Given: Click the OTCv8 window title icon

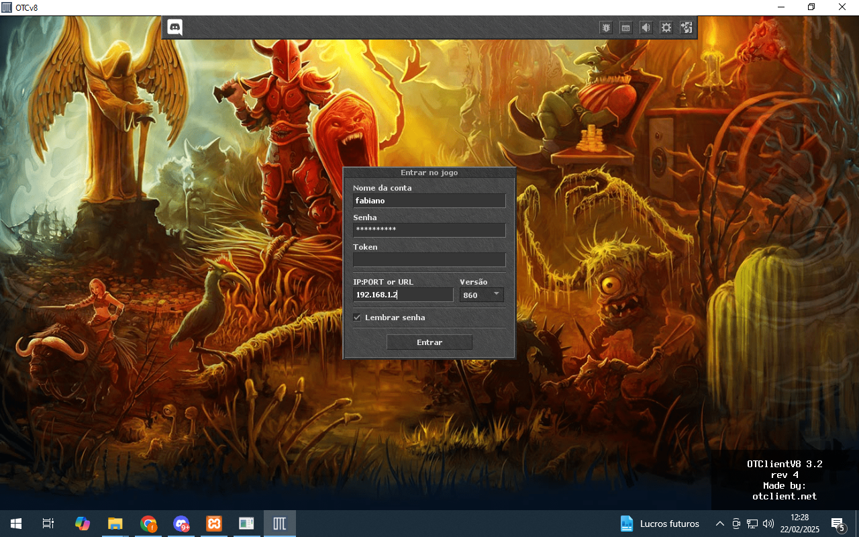Looking at the screenshot, I should 7,7.
